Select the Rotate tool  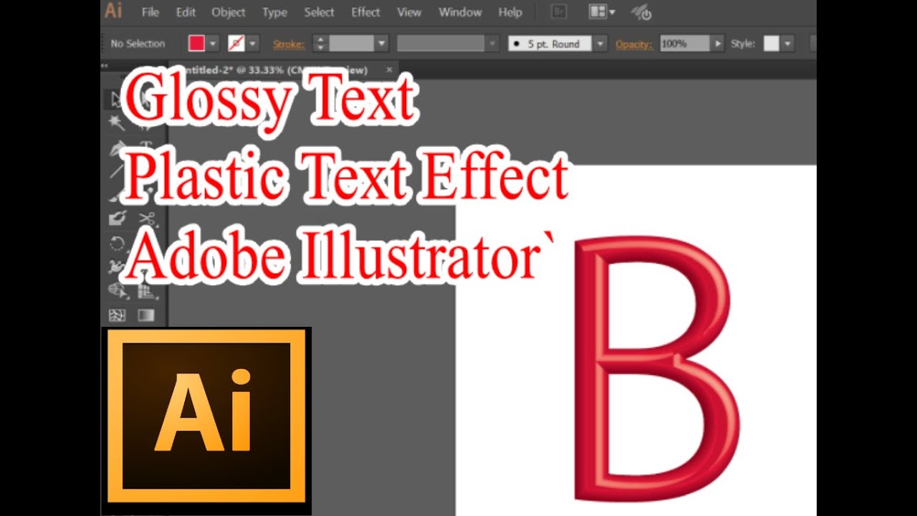tap(117, 243)
